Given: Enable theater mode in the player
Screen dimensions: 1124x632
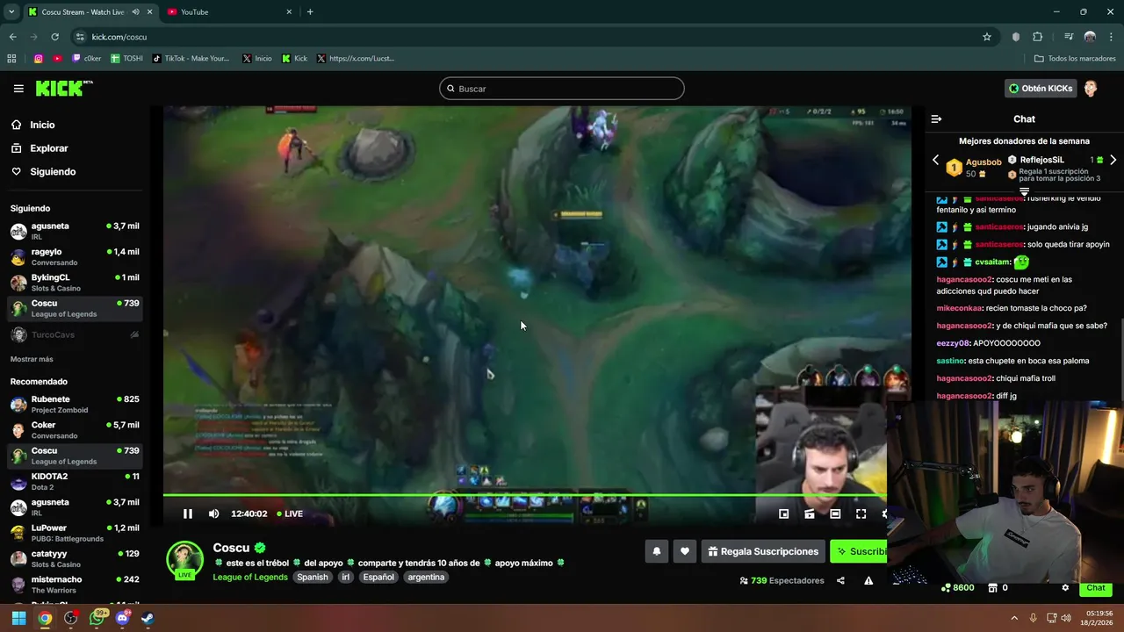Looking at the screenshot, I should [835, 514].
